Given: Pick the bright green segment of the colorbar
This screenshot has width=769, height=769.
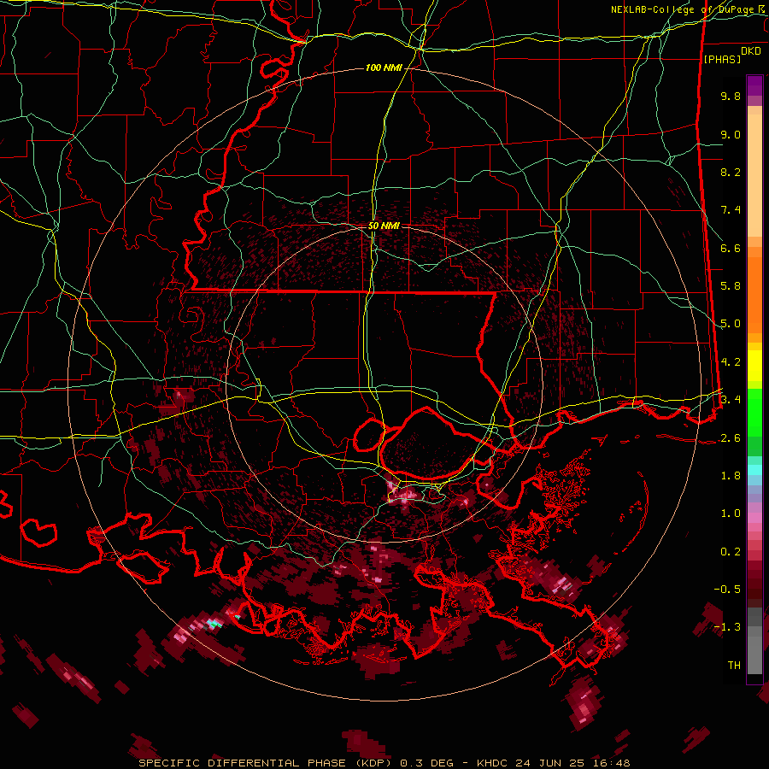Looking at the screenshot, I should click(x=754, y=413).
